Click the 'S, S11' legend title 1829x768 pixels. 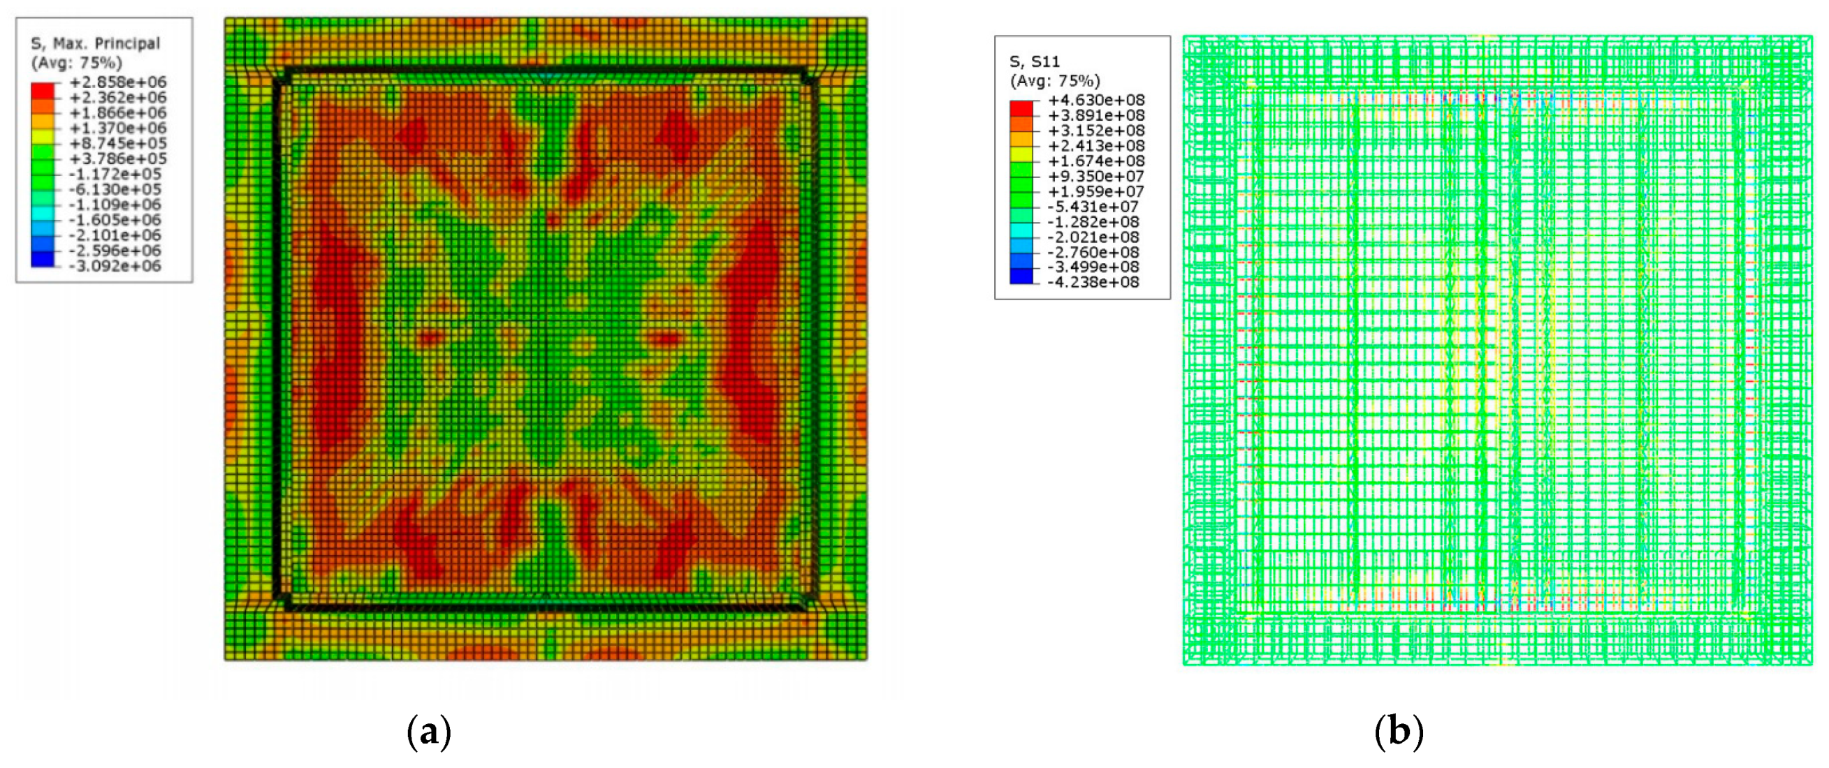pos(1035,61)
